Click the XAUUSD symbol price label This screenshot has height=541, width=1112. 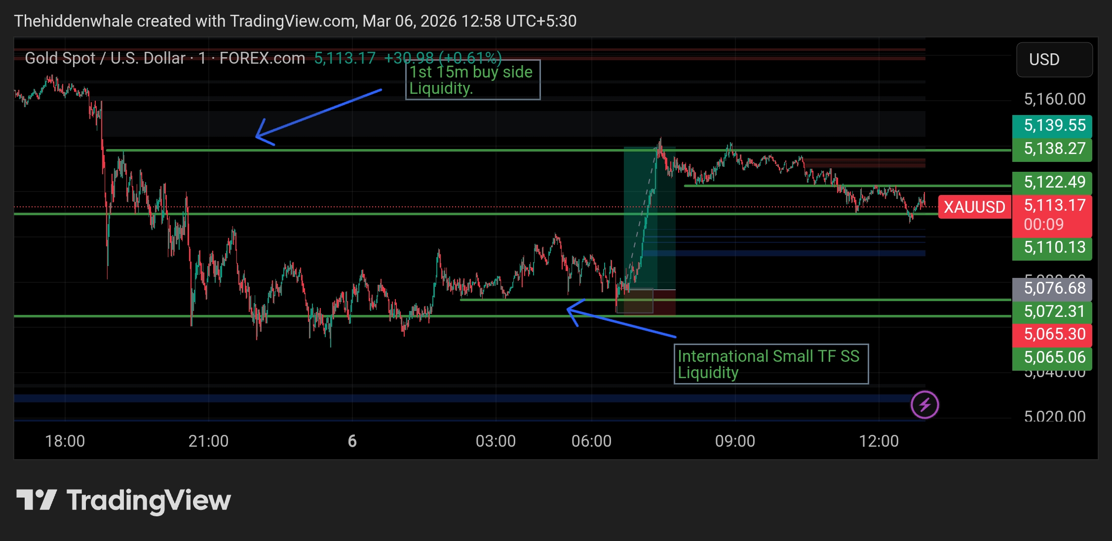click(x=974, y=207)
